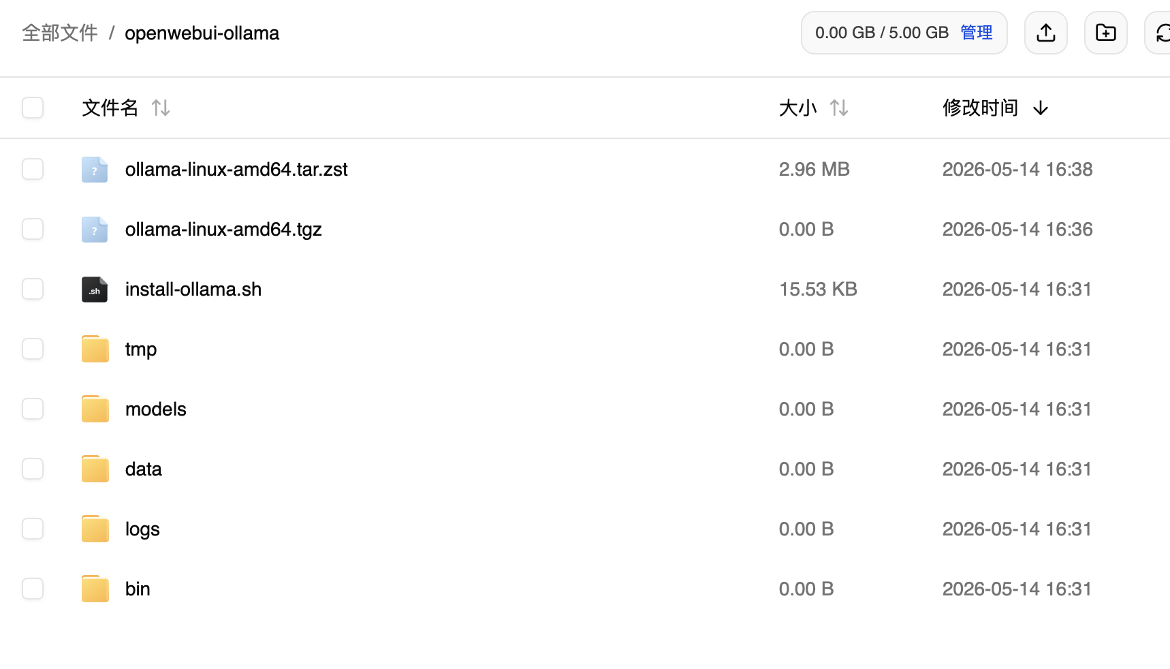Image resolution: width=1170 pixels, height=669 pixels.
Task: Sort by file name using the sort arrows
Action: 161,108
